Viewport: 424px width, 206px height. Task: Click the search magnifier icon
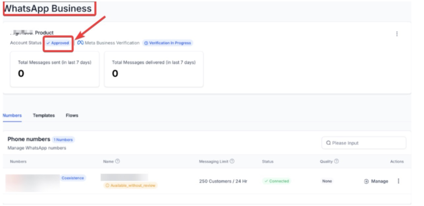coord(329,143)
